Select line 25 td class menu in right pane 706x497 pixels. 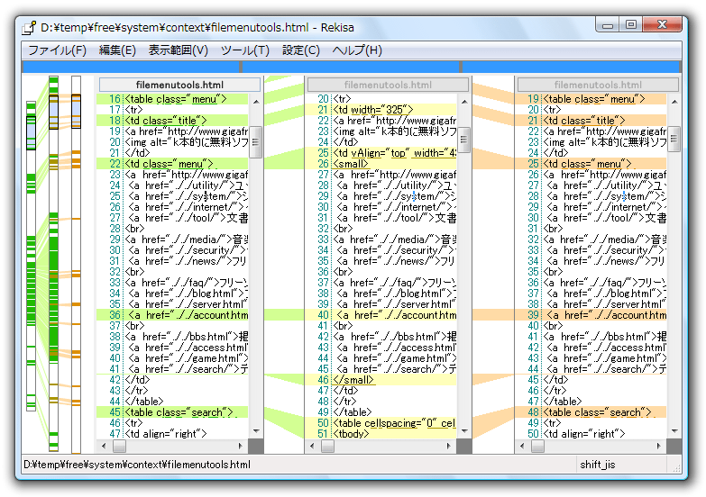(x=591, y=164)
